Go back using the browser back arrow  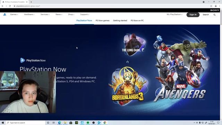pyautogui.click(x=2, y=6)
